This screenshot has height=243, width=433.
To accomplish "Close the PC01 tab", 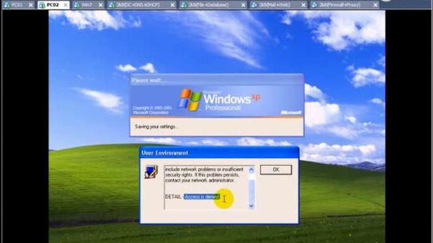I will coord(30,5).
